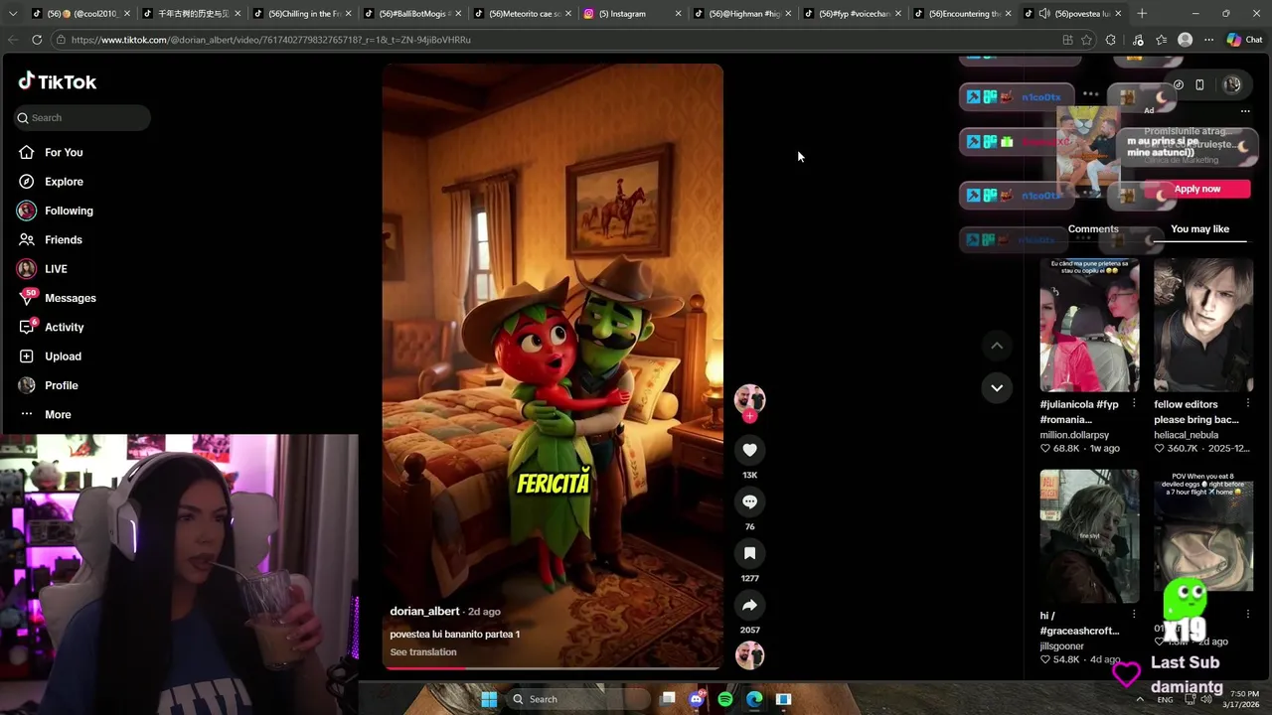Open heliacal_nebula author link
Image resolution: width=1272 pixels, height=715 pixels.
(x=1186, y=435)
